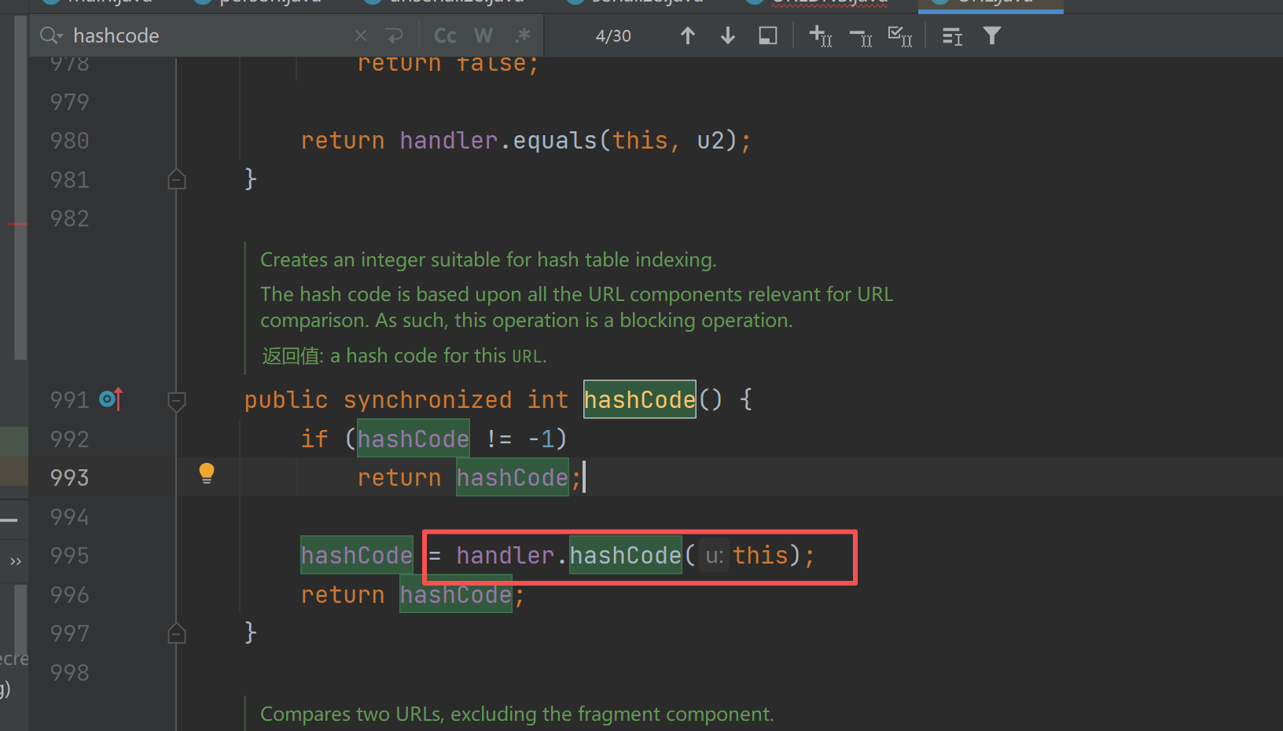Click the handler.hashCode call on line 995

point(624,556)
